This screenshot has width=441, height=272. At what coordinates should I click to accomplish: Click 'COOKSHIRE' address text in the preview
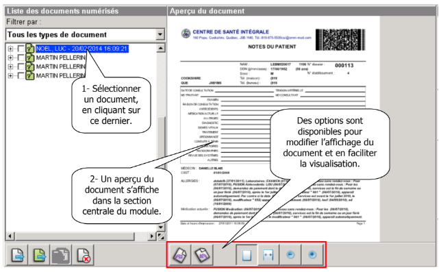[x=190, y=78]
